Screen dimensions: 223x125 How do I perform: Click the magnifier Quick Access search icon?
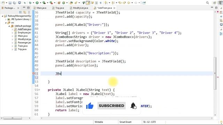208,3
